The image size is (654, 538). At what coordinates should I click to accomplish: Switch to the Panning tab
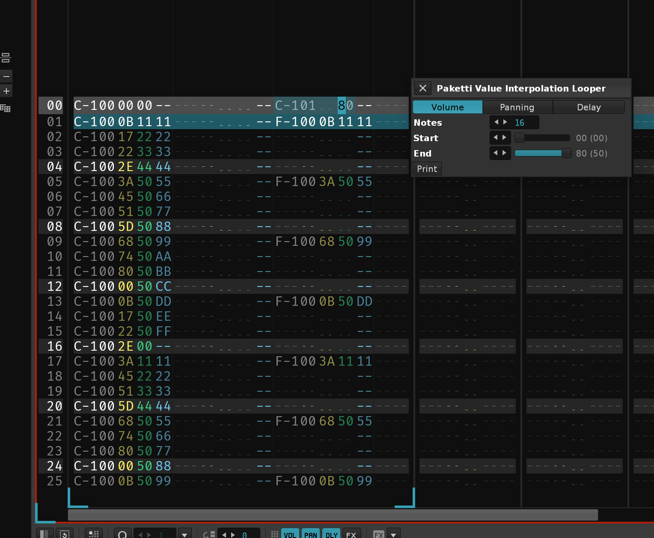tap(517, 107)
